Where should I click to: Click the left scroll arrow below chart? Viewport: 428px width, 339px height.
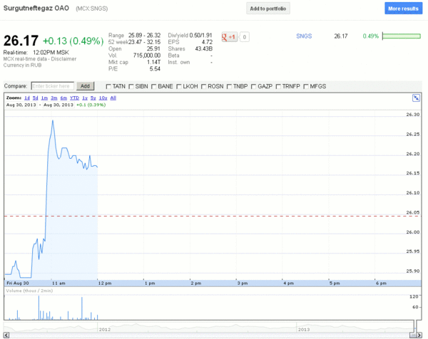click(6, 335)
